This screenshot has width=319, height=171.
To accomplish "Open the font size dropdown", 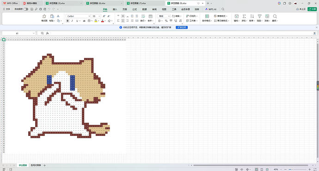I will [x=96, y=16].
